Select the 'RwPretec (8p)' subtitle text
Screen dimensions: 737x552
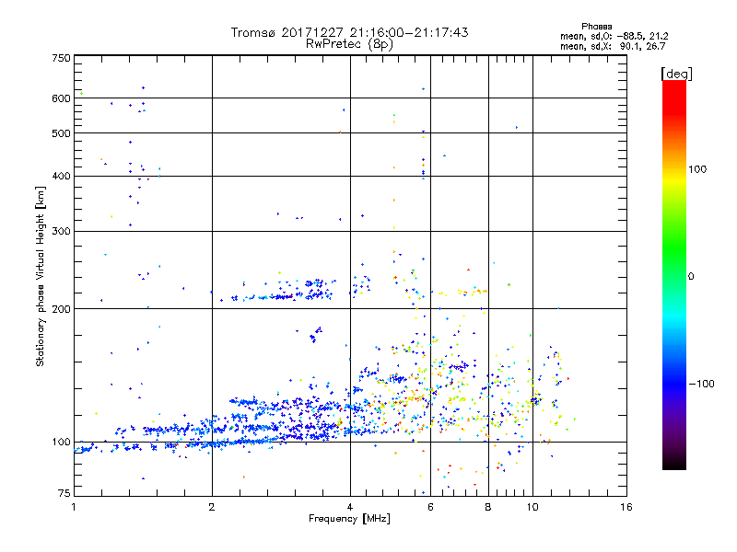point(349,44)
